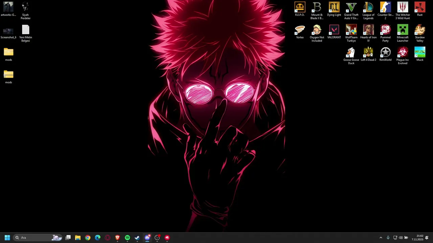Open the volume speaker tray control
Screen dimensions: 433x243
[401, 238]
